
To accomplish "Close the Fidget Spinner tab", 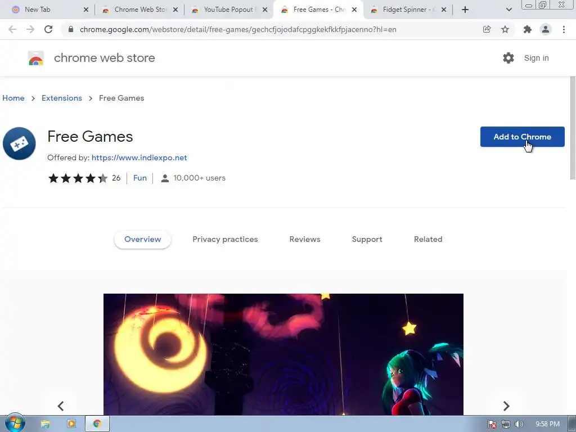I will tap(444, 10).
